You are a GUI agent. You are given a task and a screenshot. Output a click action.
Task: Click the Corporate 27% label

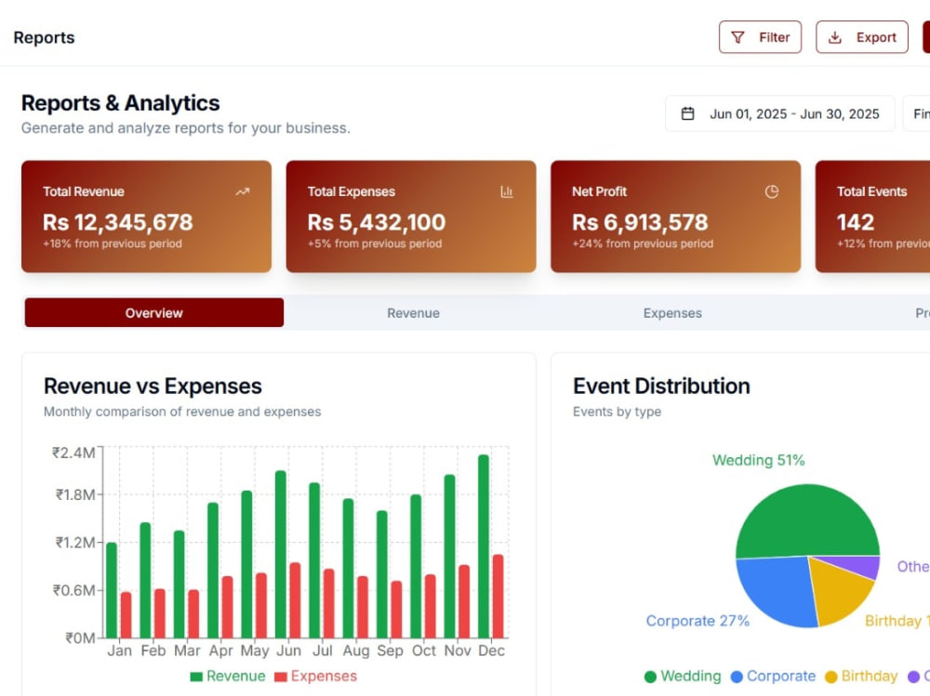[697, 621]
